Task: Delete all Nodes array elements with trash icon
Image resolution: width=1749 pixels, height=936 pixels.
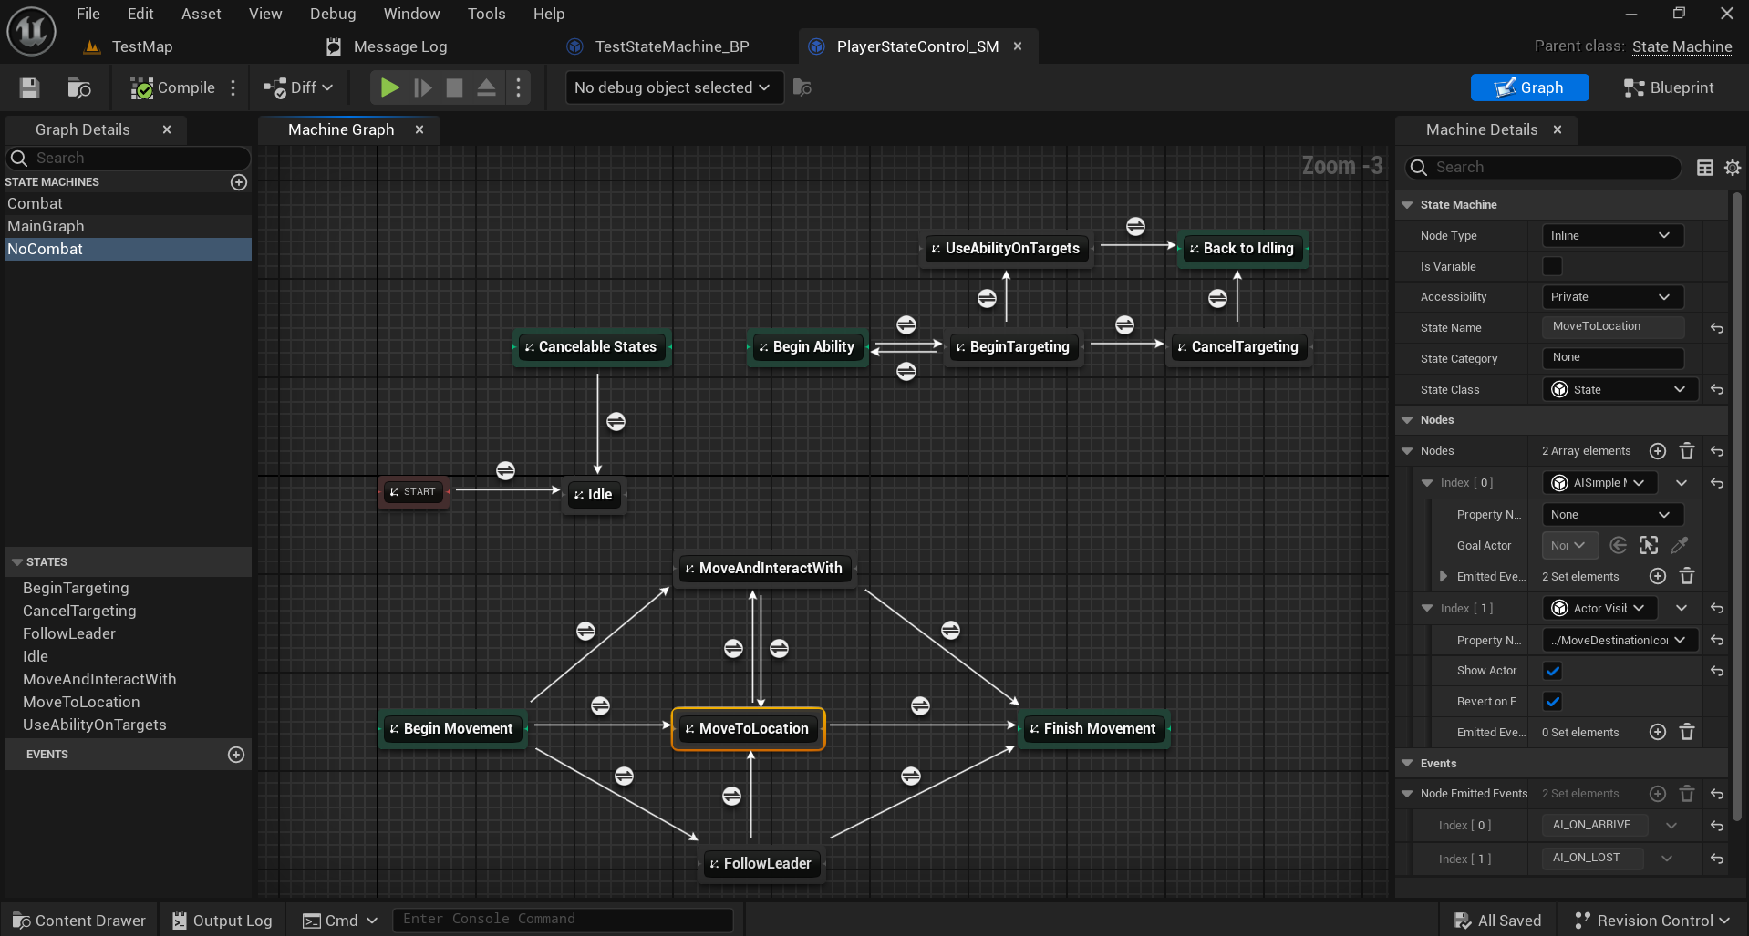Action: coord(1687,451)
